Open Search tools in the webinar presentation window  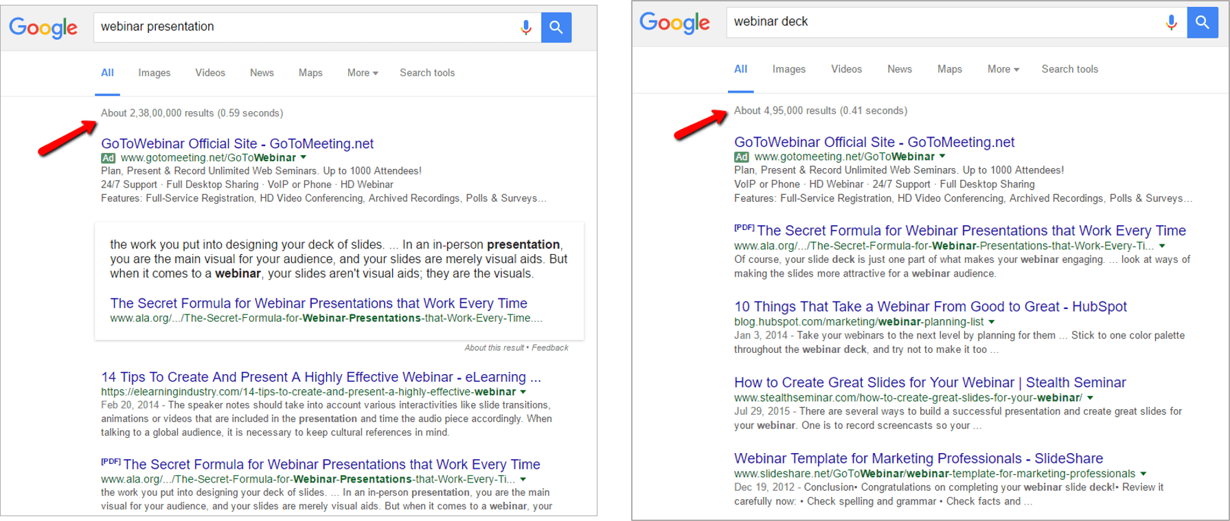coord(427,73)
